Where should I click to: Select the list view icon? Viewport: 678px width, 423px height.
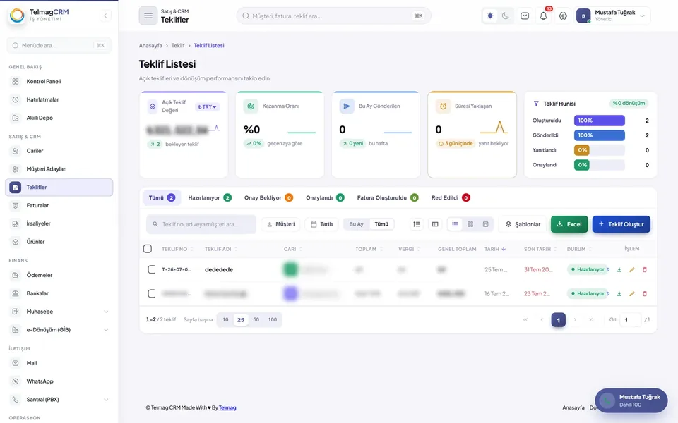455,224
